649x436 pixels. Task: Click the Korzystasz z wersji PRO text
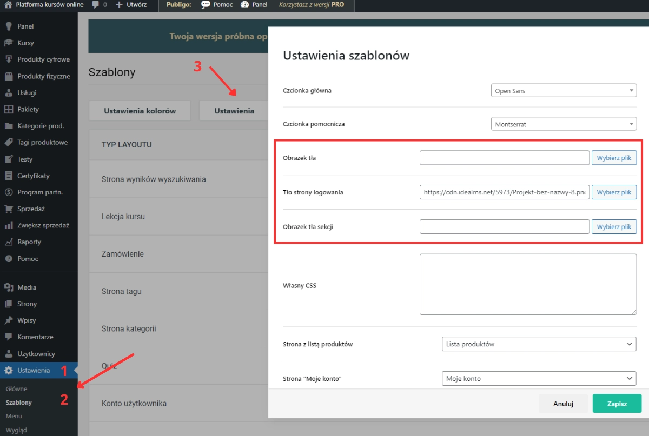pyautogui.click(x=312, y=4)
